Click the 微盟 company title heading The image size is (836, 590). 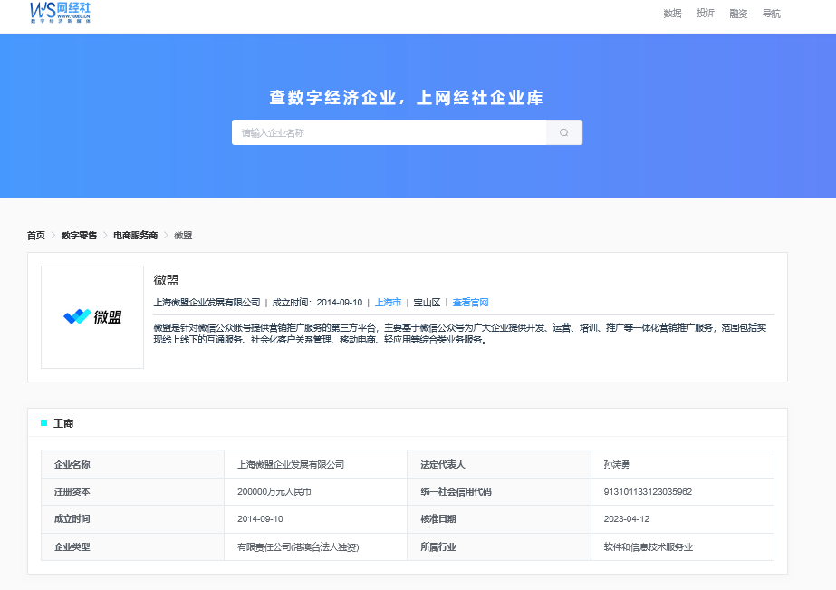click(166, 280)
